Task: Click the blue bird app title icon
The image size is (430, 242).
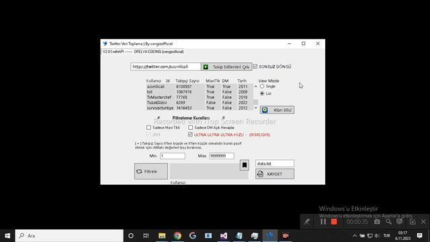Action: click(x=105, y=43)
